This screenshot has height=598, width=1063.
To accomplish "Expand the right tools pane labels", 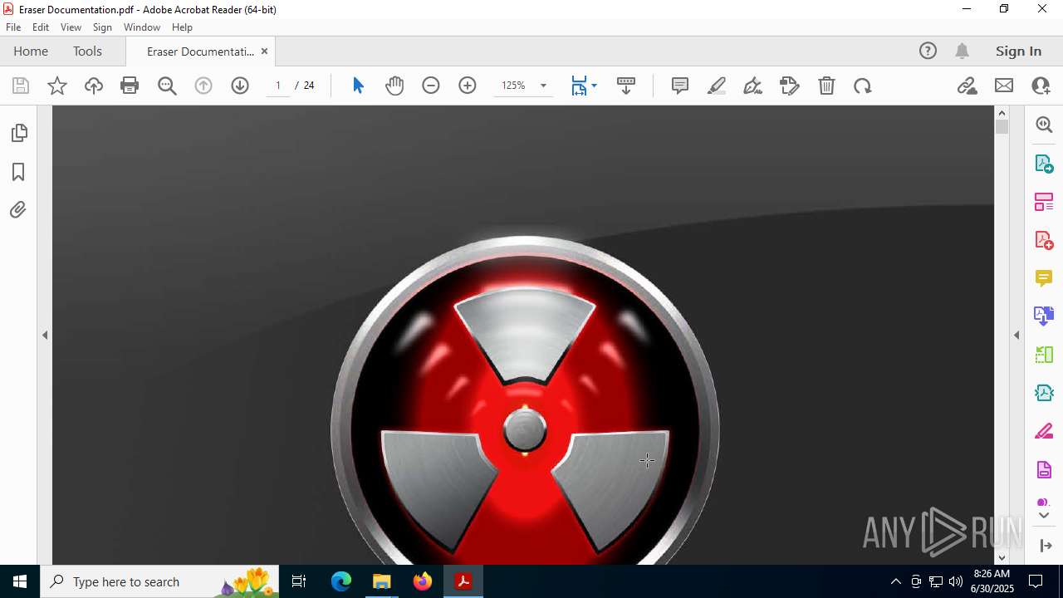I will (x=1046, y=546).
